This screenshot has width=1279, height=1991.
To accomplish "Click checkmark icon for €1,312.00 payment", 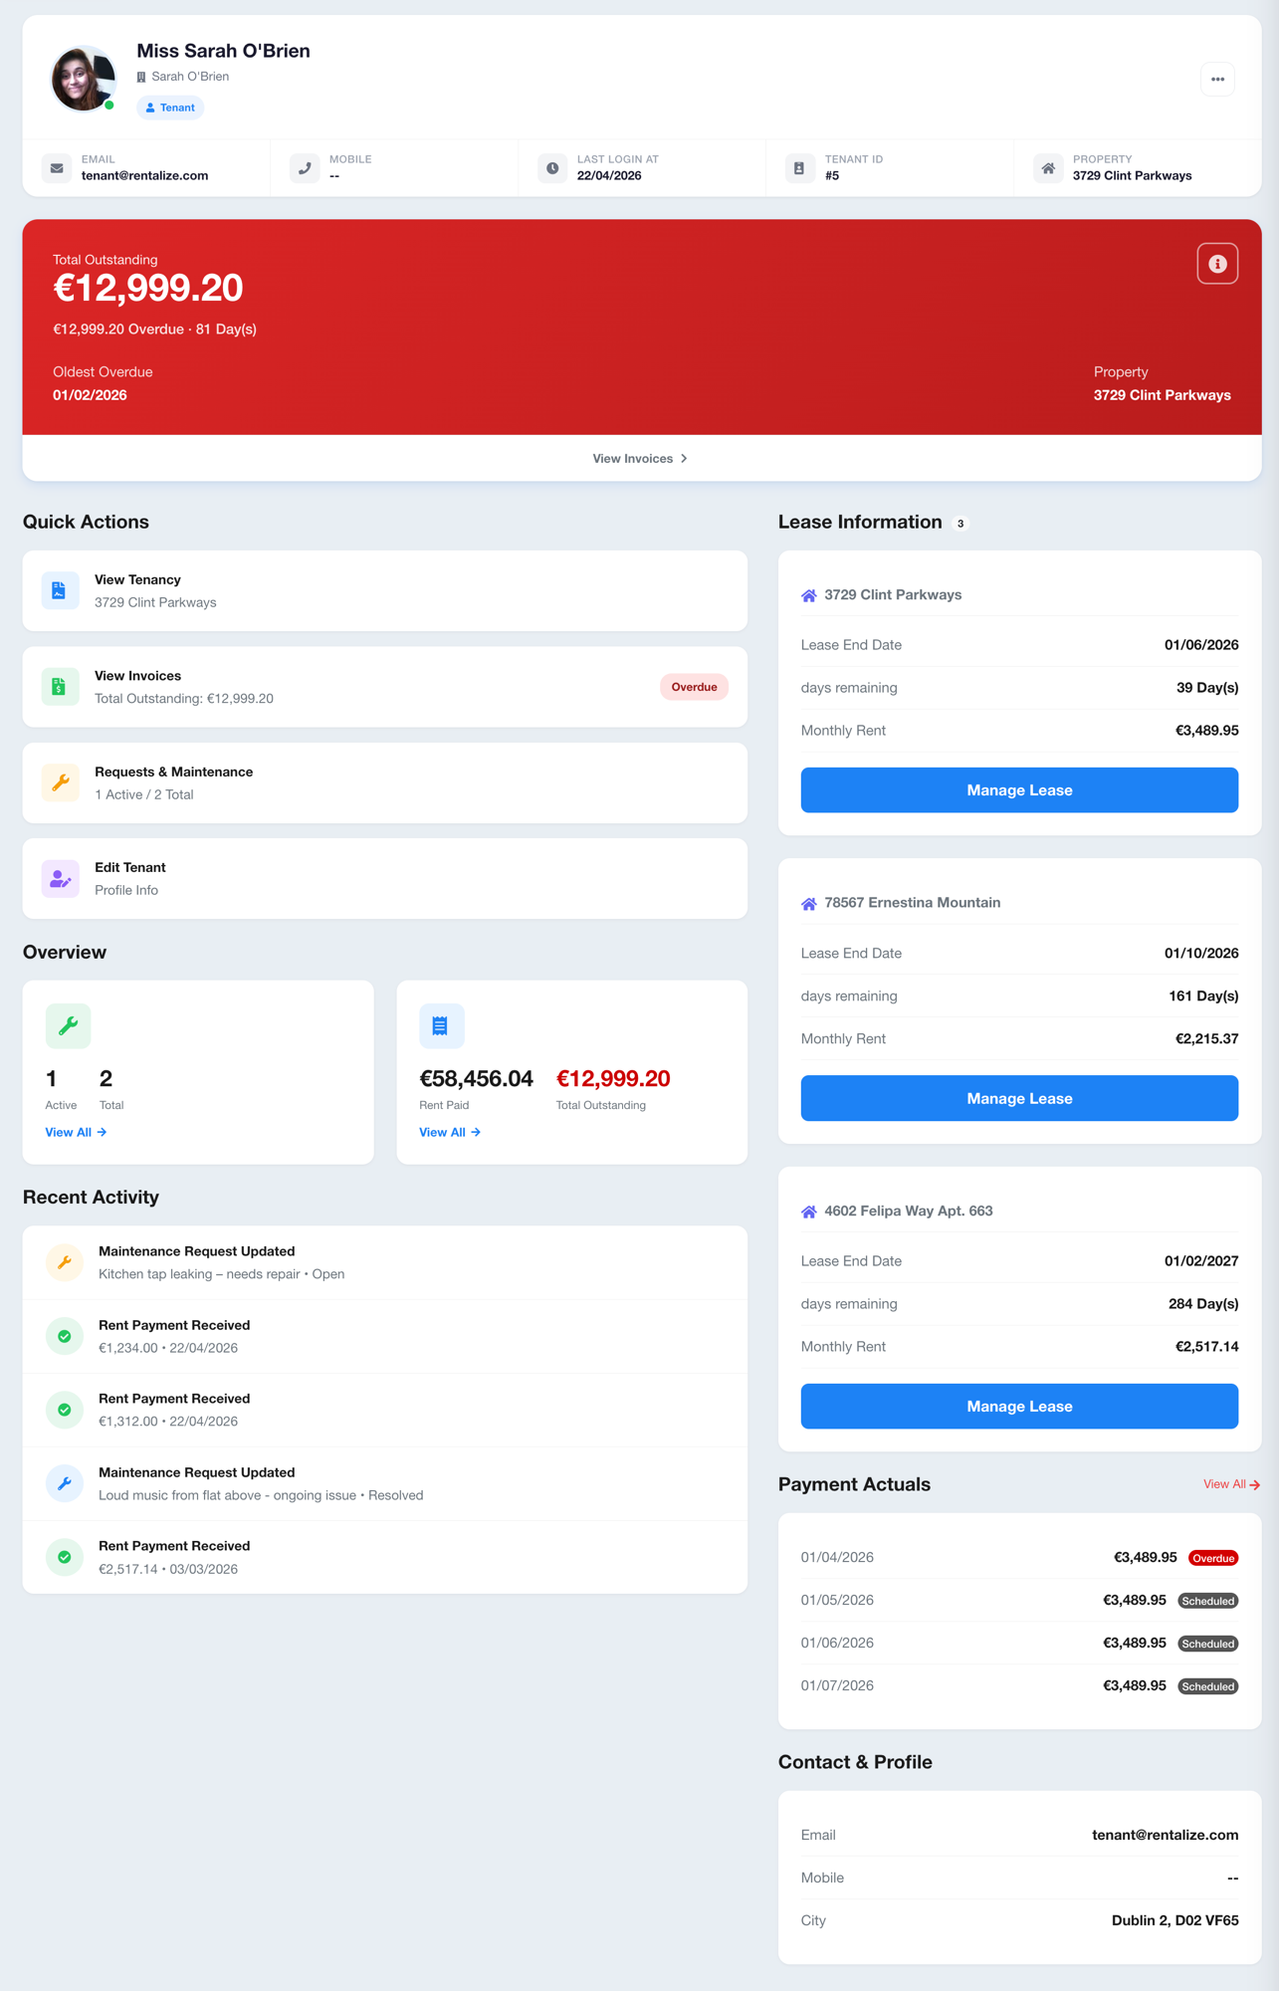I will click(65, 1410).
